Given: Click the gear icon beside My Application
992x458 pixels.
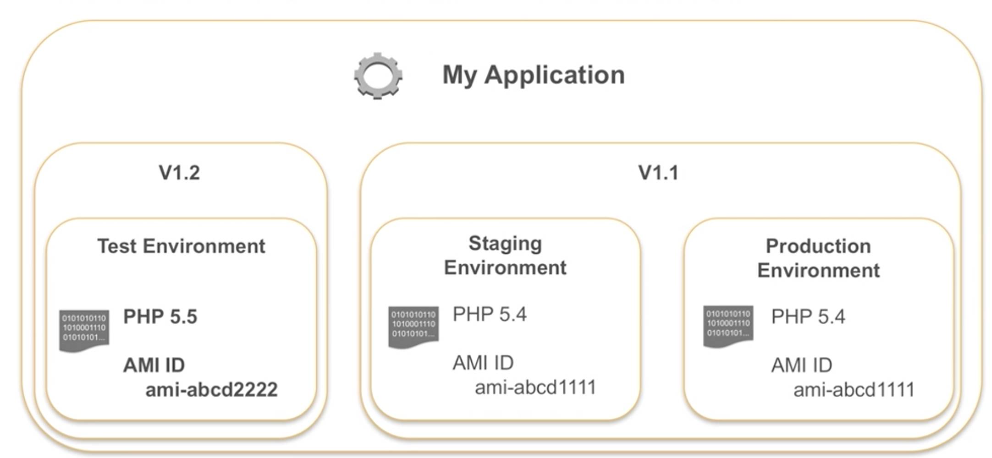Looking at the screenshot, I should point(378,76).
